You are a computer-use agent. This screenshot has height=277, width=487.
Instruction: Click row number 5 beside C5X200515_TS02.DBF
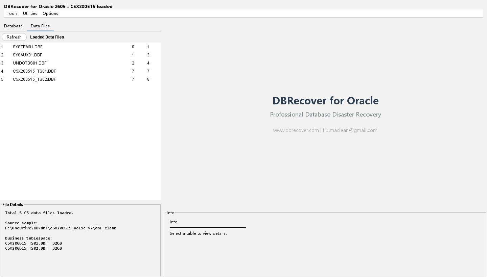pyautogui.click(x=2, y=79)
